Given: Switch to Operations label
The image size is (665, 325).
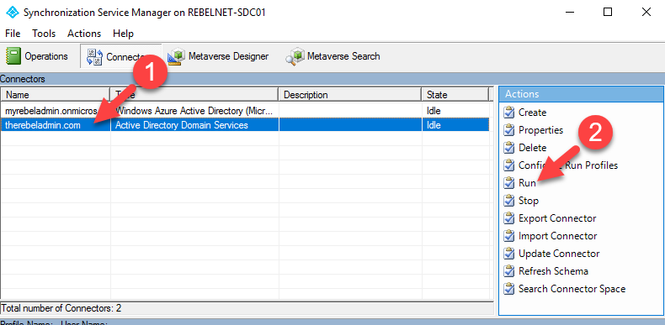Looking at the screenshot, I should point(46,56).
